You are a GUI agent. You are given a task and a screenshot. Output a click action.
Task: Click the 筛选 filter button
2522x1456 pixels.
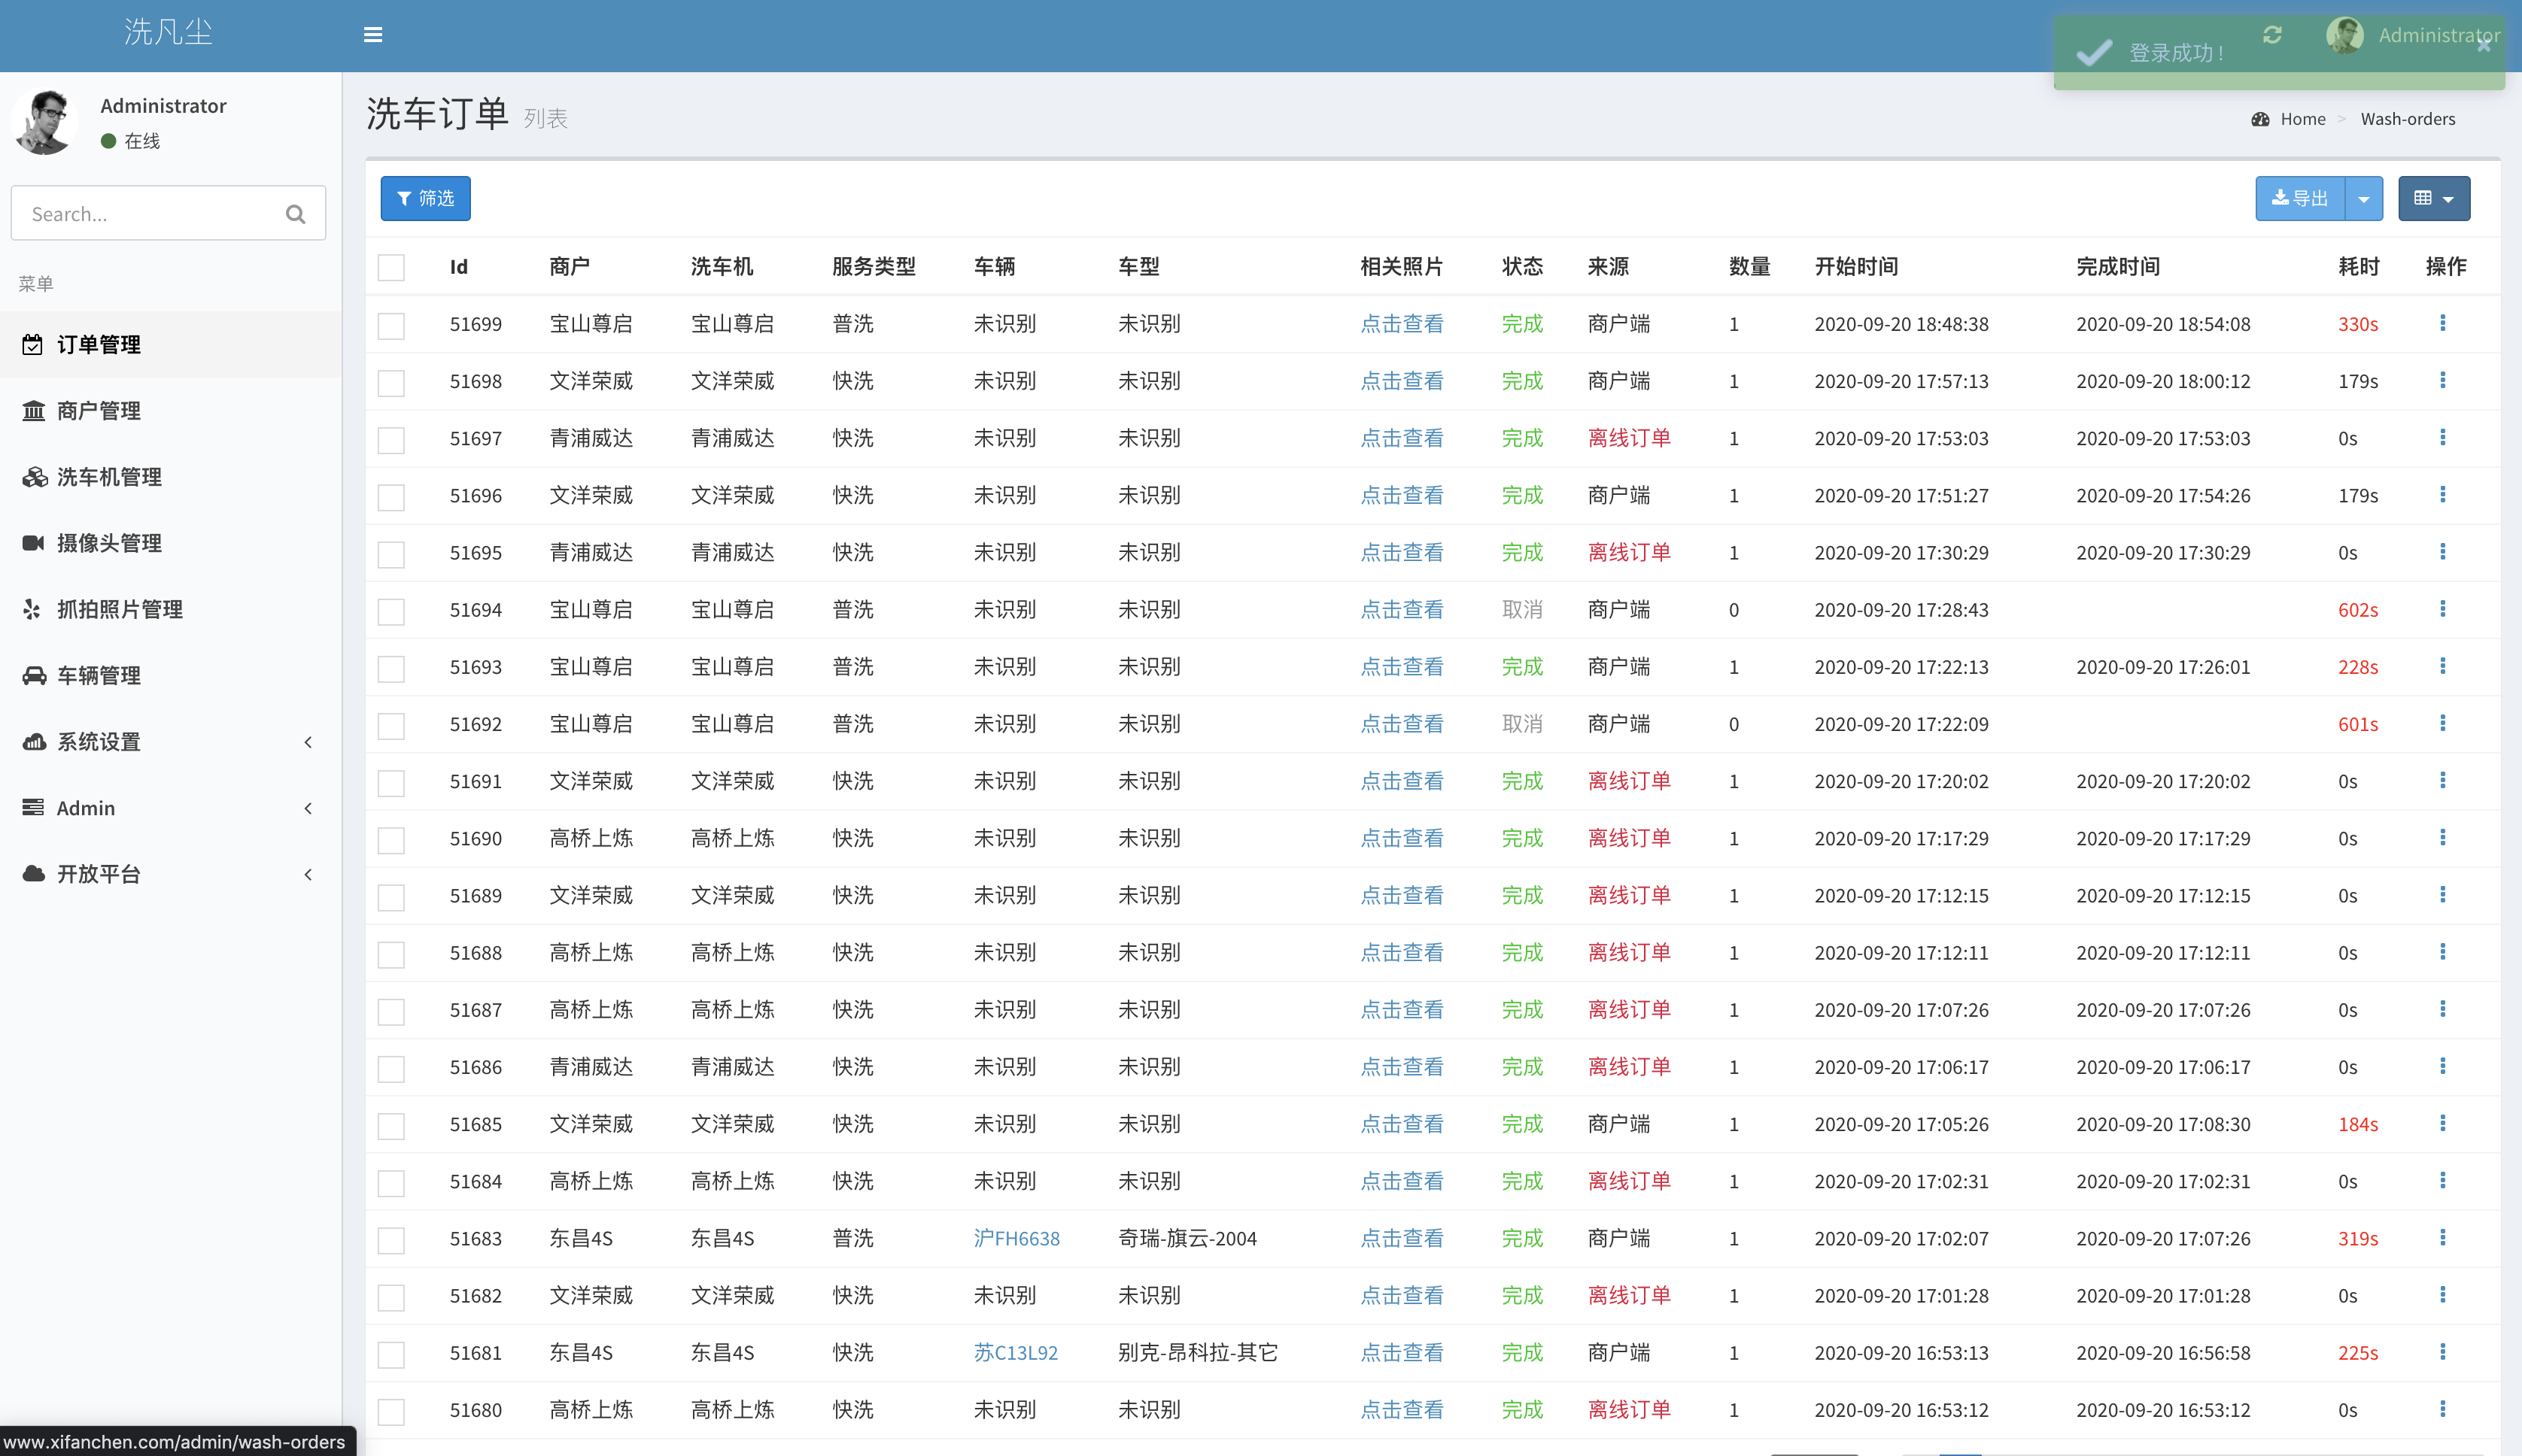coord(425,198)
